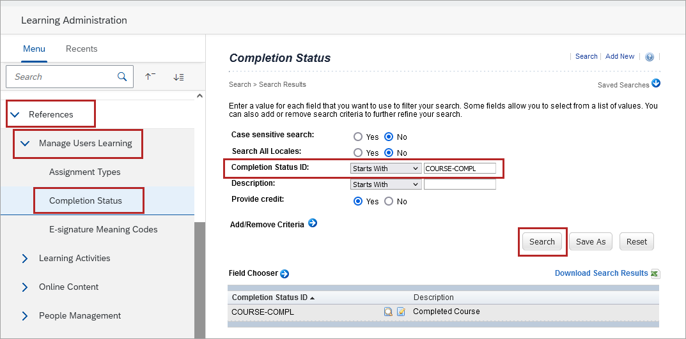This screenshot has height=339, width=686.
Task: Edit COURSE-COMPL record with pencil icon
Action: [x=401, y=312]
